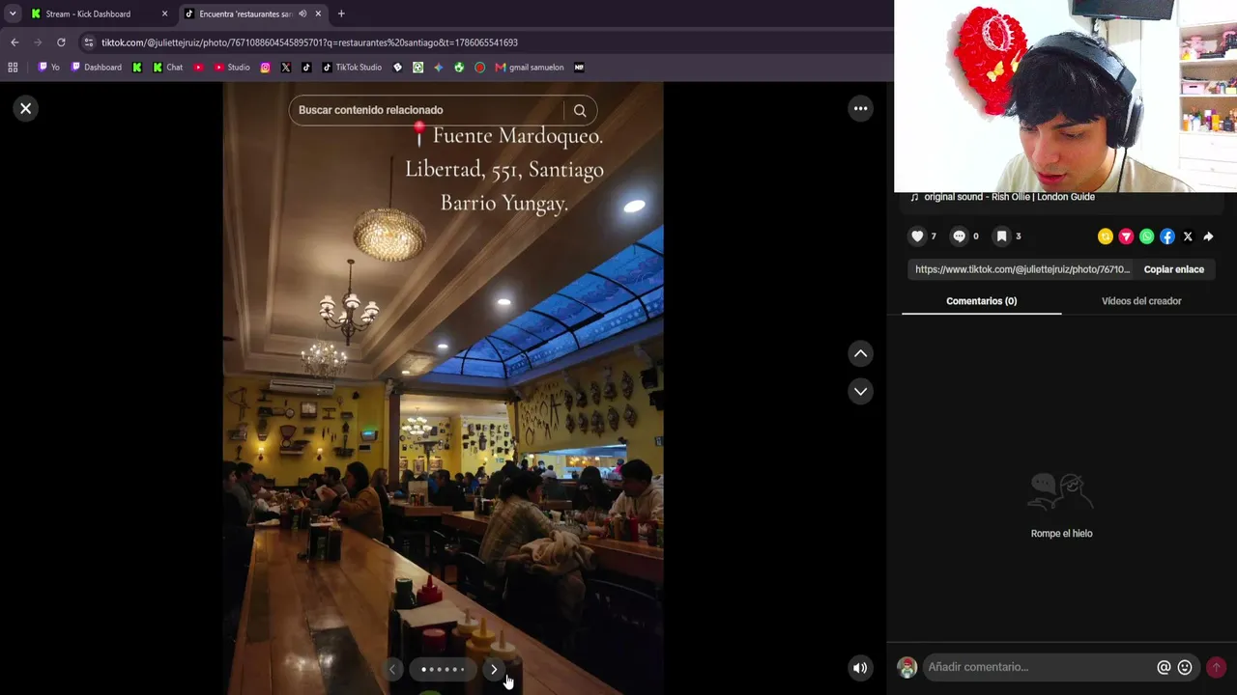Click the photo carousel dots indicator
Viewport: 1237px width, 695px height.
tap(443, 669)
